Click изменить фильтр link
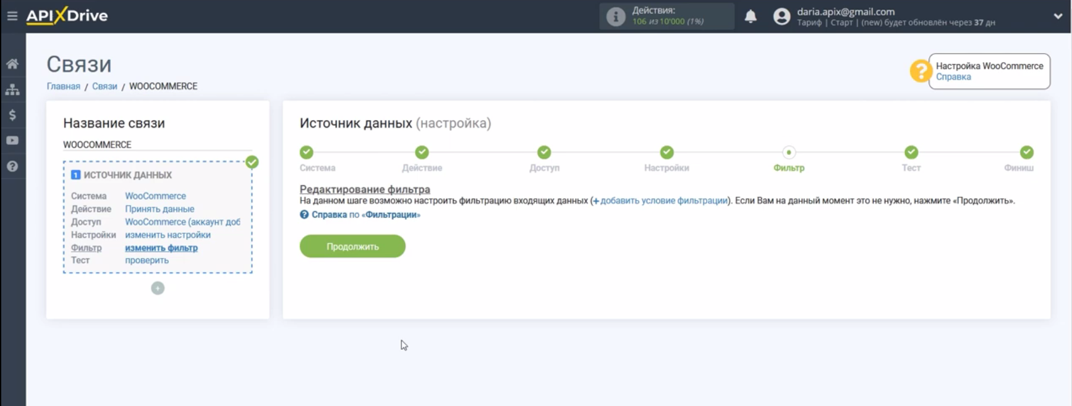Viewport: 1072px width, 406px height. point(161,248)
